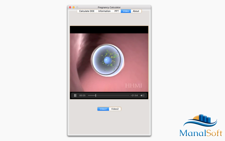
Task: Pause the playing video
Action: (75, 95)
